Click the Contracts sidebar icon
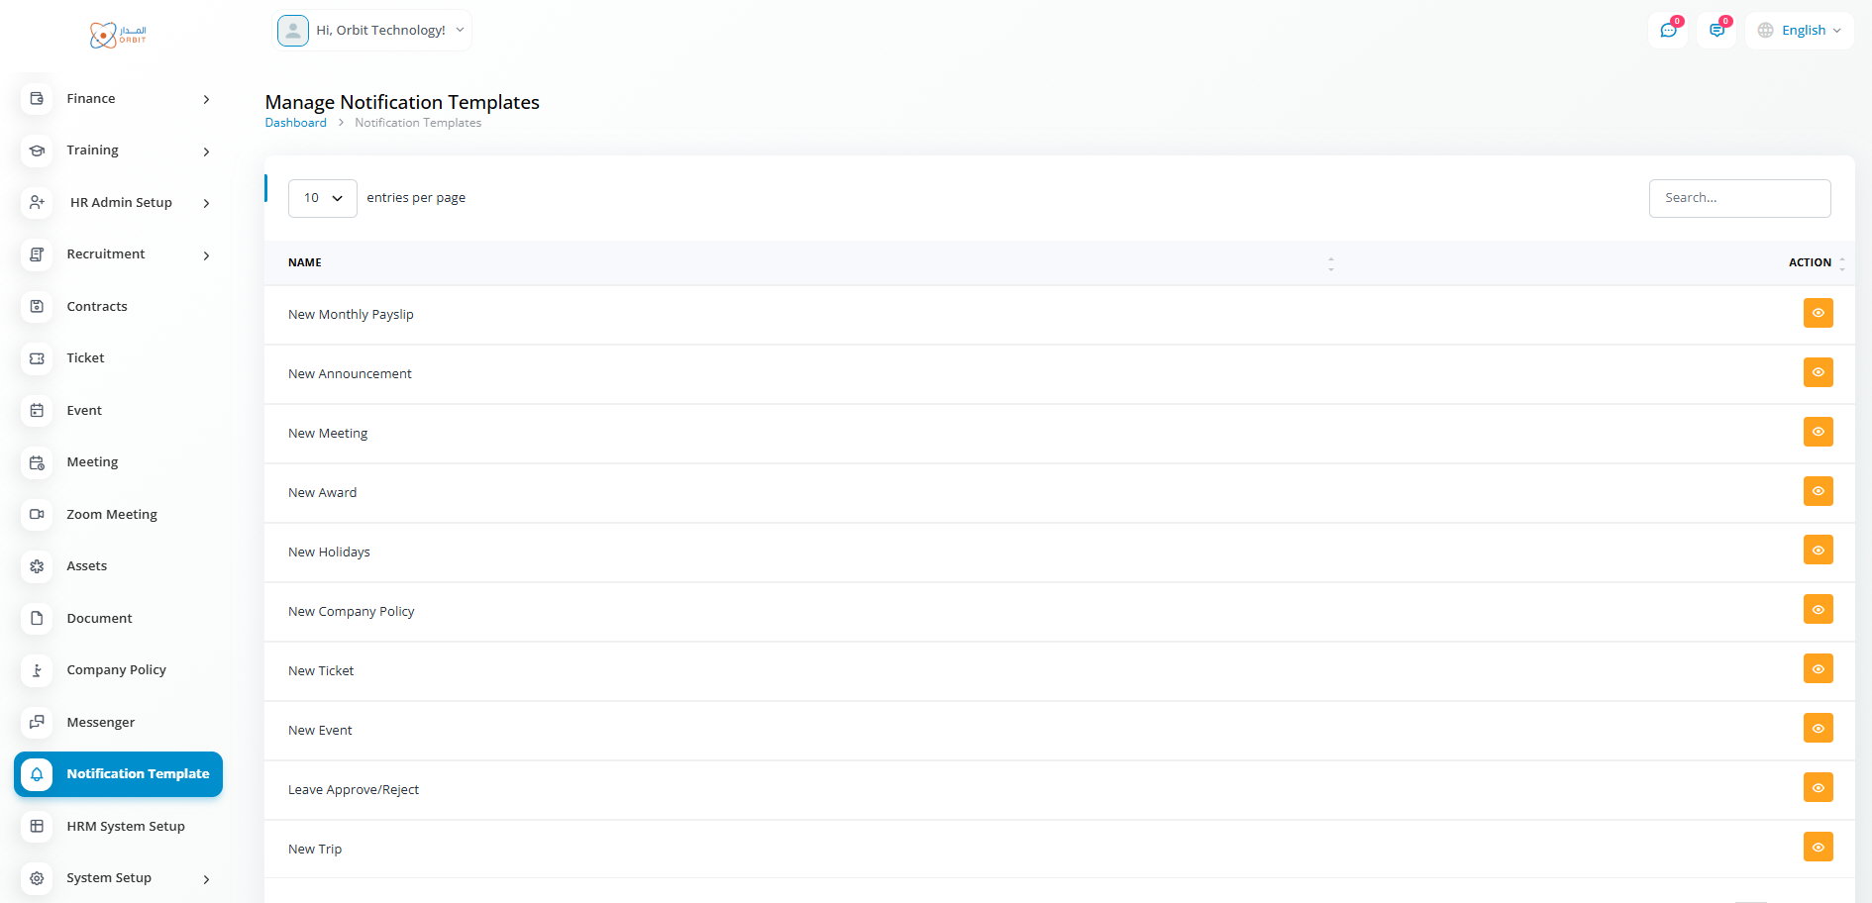This screenshot has height=903, width=1872. [x=37, y=306]
